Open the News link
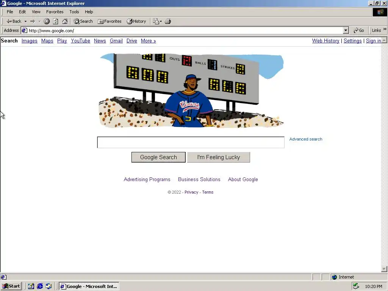This screenshot has height=291, width=388. coord(100,41)
